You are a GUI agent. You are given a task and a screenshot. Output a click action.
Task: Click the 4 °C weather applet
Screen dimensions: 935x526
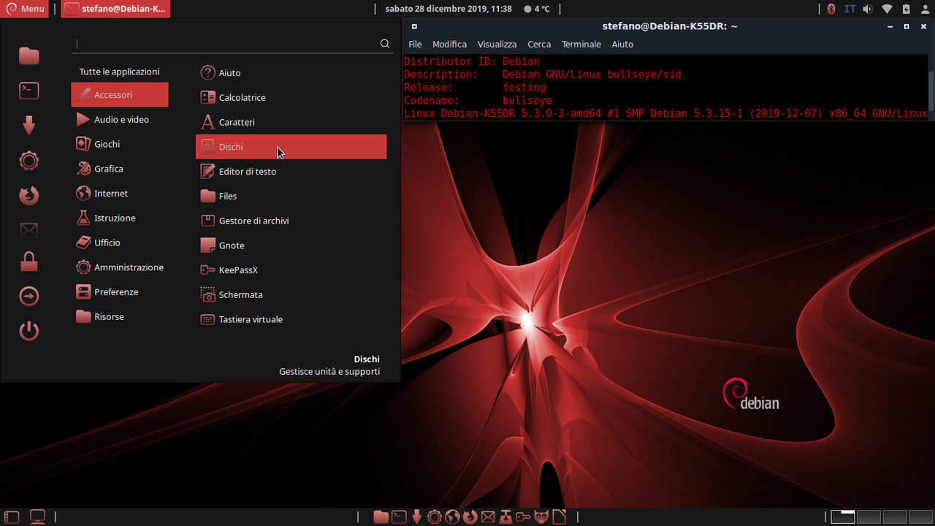tap(535, 9)
